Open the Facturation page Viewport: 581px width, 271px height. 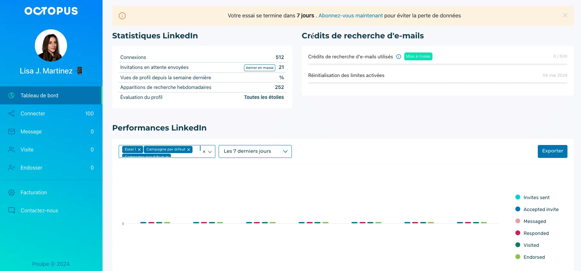click(x=51, y=192)
